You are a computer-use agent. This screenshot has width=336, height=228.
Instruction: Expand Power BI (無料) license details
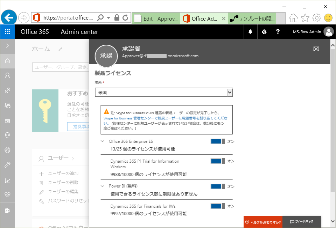[103, 186]
